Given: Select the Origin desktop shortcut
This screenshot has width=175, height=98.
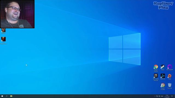Looking at the screenshot, I should click(x=170, y=76).
